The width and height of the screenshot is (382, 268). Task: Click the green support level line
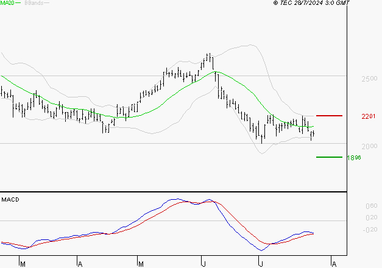pyautogui.click(x=329, y=157)
